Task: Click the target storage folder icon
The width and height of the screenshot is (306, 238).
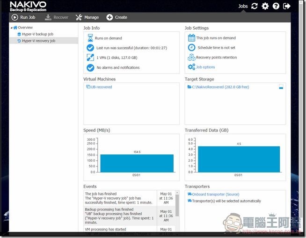Action: (x=189, y=87)
